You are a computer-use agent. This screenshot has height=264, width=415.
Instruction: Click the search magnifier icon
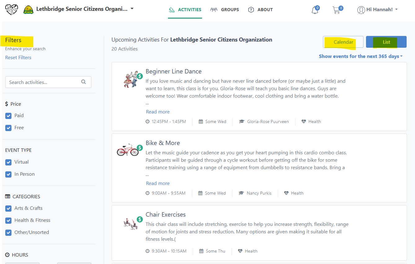83,82
